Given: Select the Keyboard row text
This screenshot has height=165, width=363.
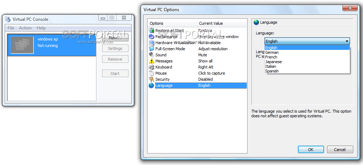Looking at the screenshot, I should tap(164, 67).
